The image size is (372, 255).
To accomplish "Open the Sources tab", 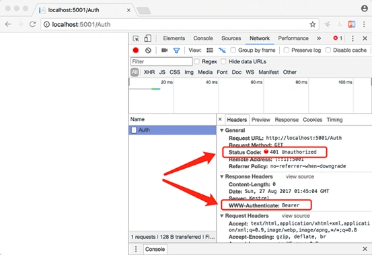I will [231, 38].
